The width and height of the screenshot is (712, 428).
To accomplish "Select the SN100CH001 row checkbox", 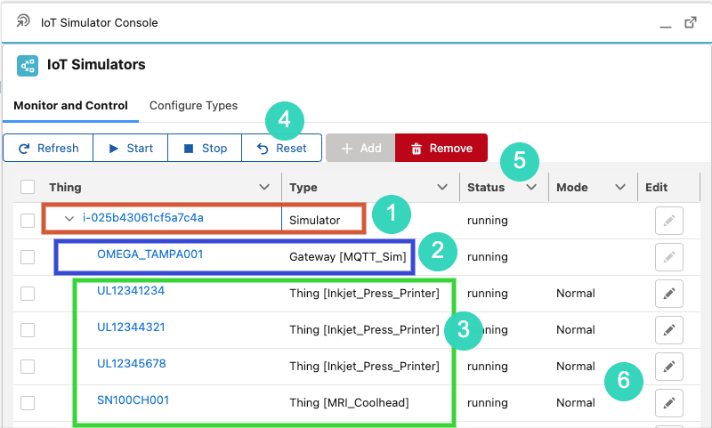I will tap(28, 402).
